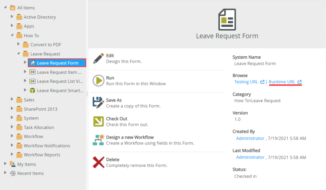Expand the Workflow Reports folder arrow
Image resolution: width=326 pixels, height=190 pixels.
click(x=12, y=154)
